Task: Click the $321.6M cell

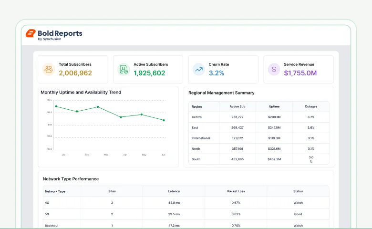Action: (x=274, y=149)
